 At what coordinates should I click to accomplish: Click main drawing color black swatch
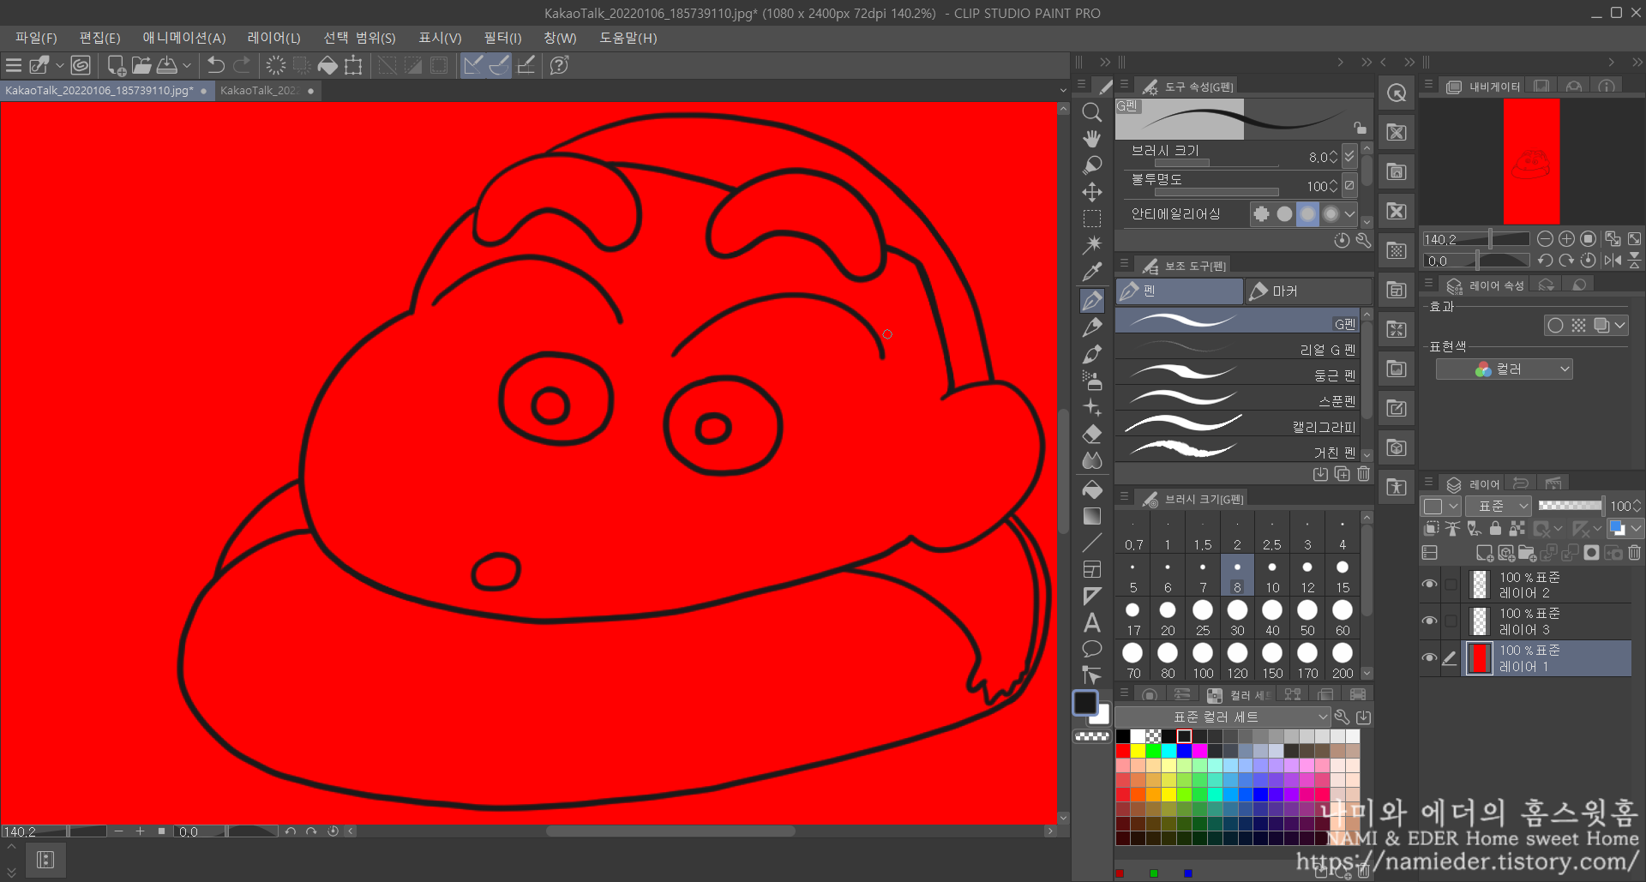[x=1085, y=703]
